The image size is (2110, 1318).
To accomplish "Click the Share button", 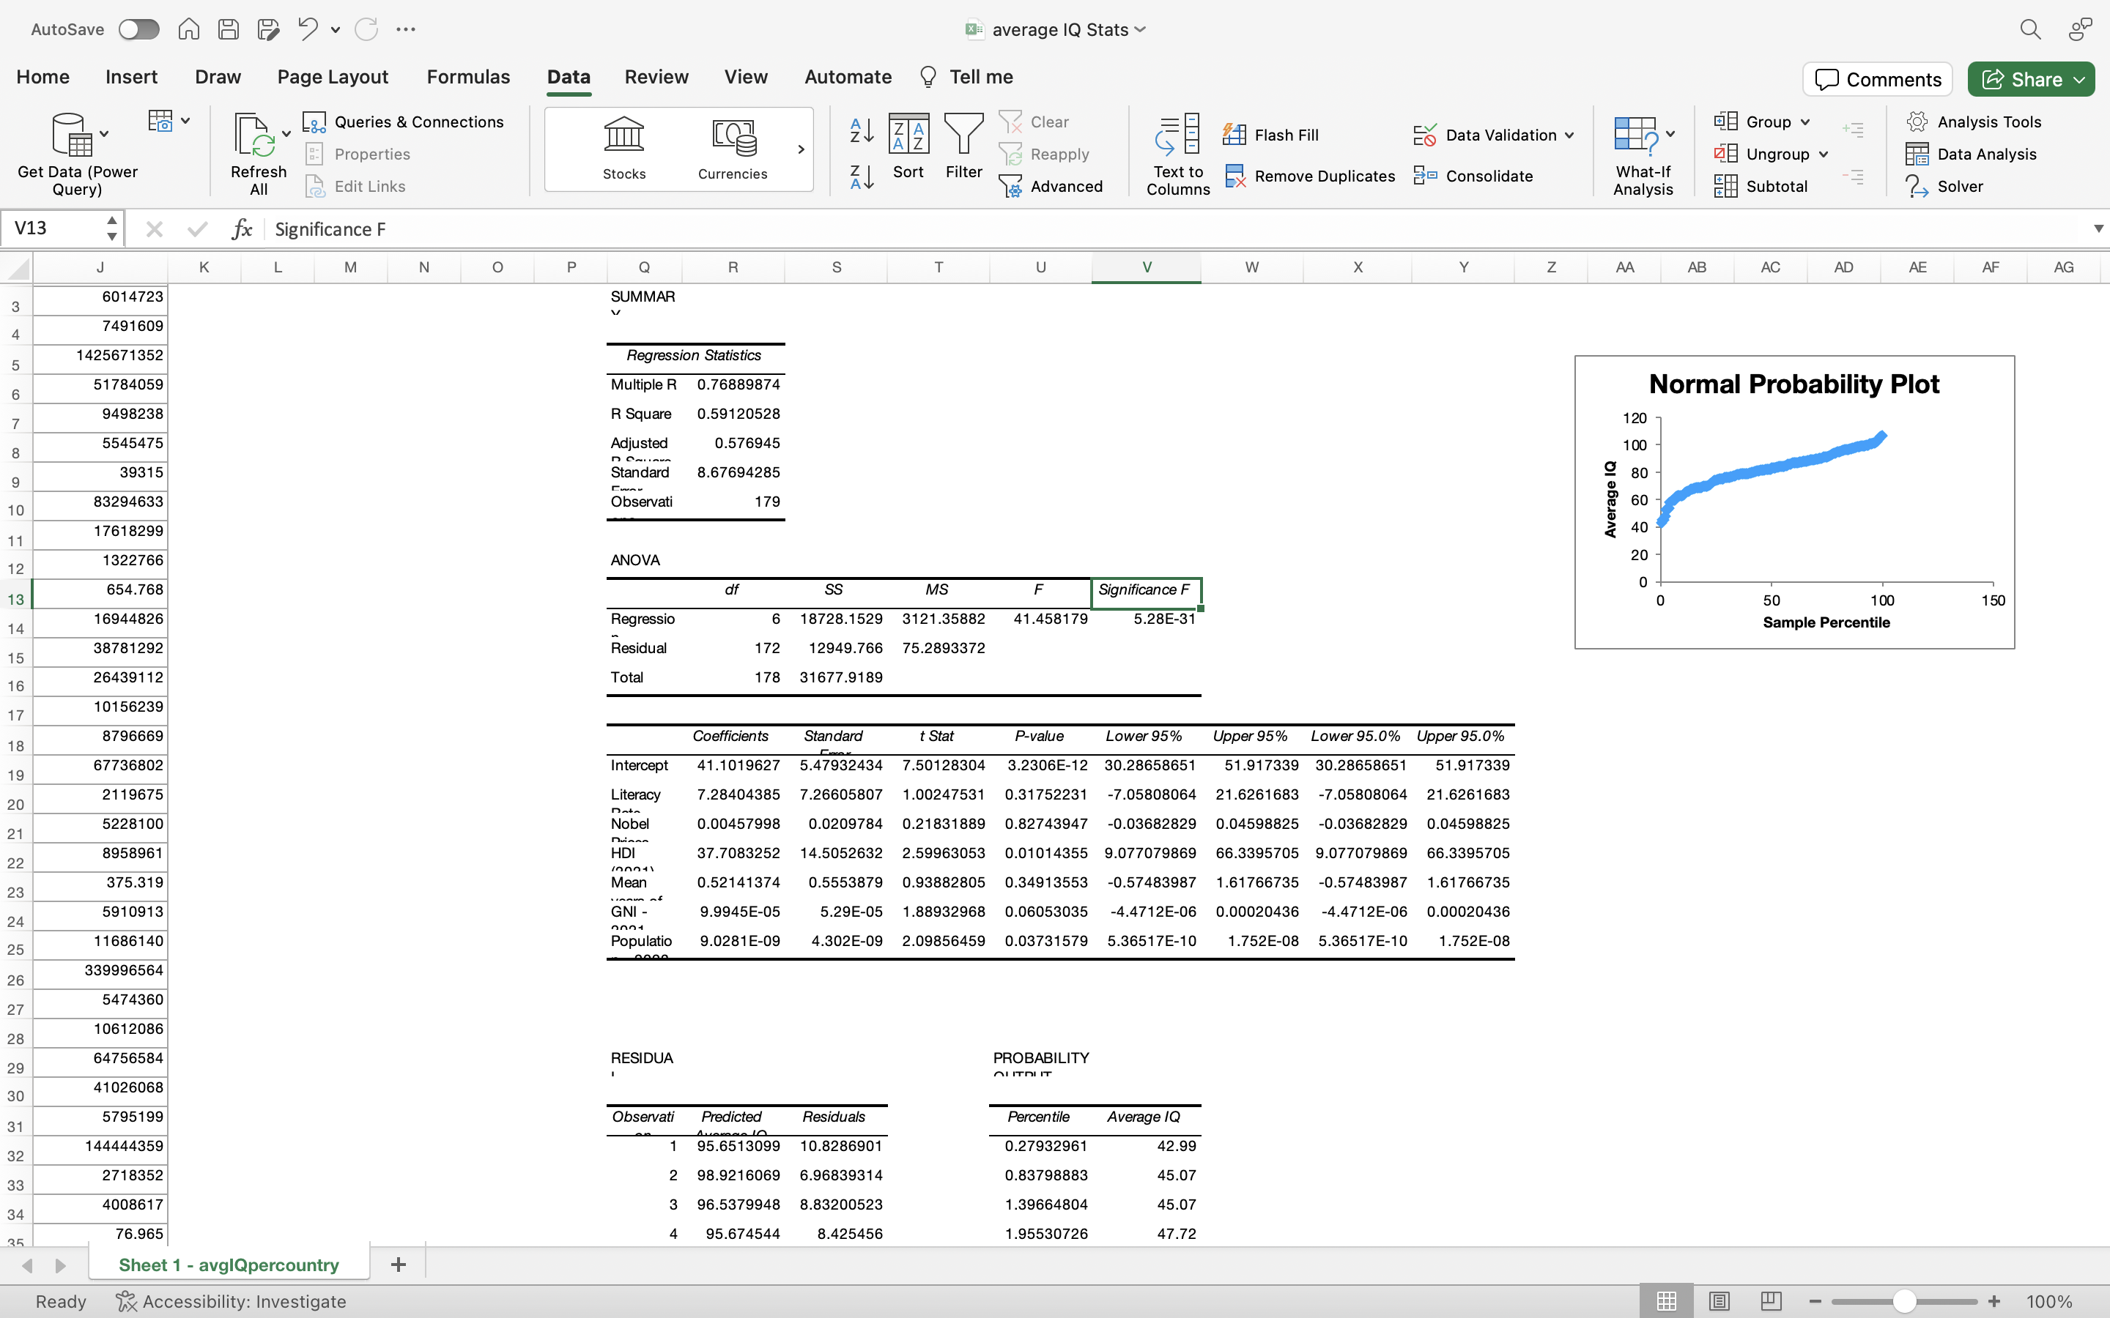I will [x=2029, y=78].
